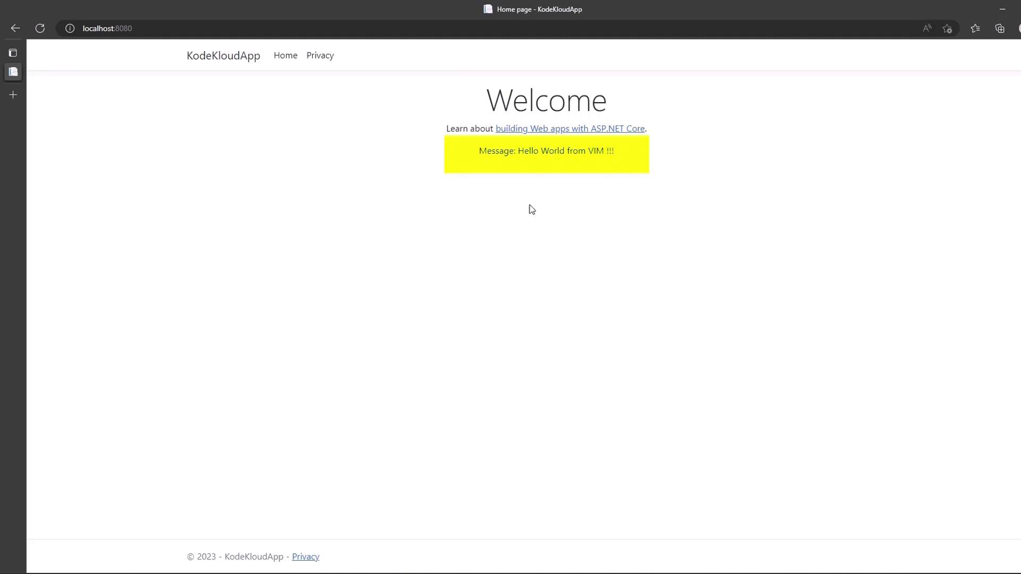Open the tab actions menu icon
The height and width of the screenshot is (574, 1021).
click(x=13, y=53)
